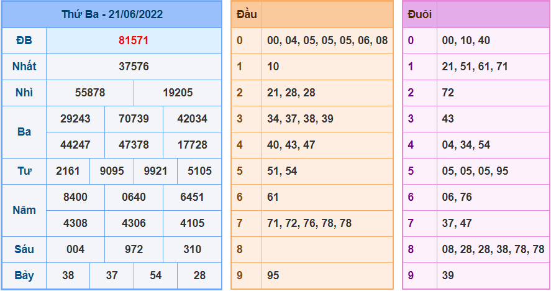The width and height of the screenshot is (551, 291).
Task: Select Đuôi row values 37, 47
Action: pyautogui.click(x=457, y=223)
